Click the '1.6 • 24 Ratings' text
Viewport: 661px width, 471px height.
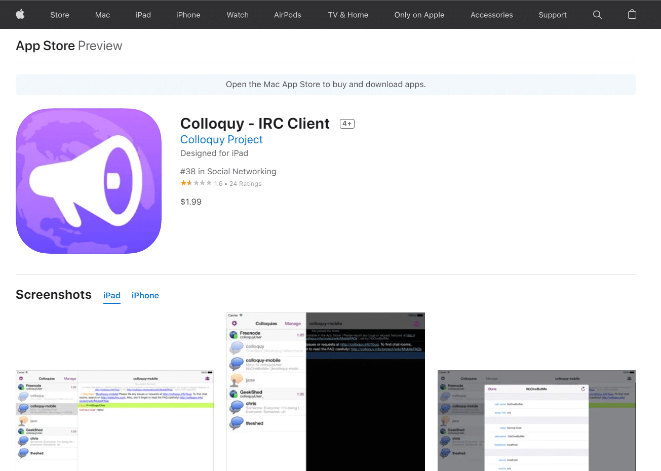click(238, 184)
